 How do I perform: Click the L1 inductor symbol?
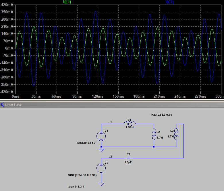pyautogui.click(x=130, y=123)
